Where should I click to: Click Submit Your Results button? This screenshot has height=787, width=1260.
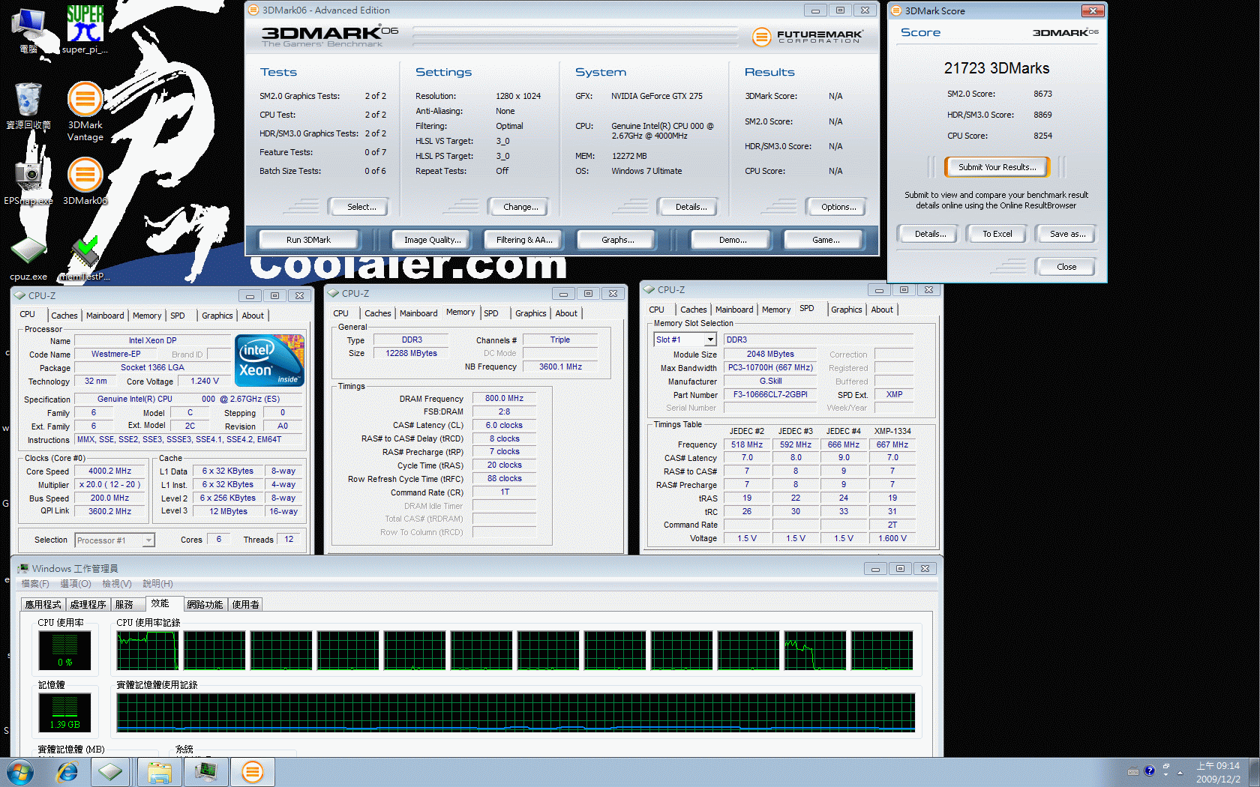(997, 167)
